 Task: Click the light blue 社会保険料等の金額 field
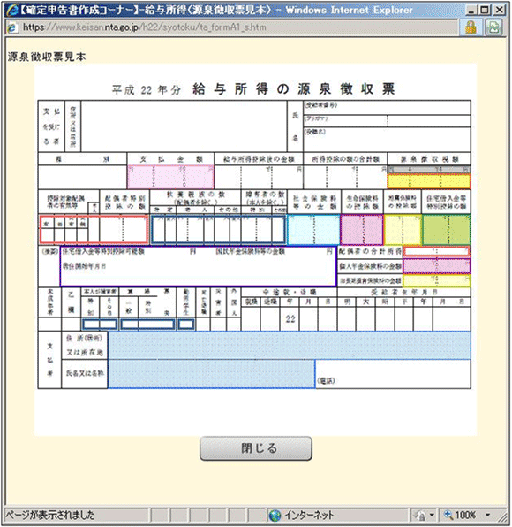pos(313,230)
